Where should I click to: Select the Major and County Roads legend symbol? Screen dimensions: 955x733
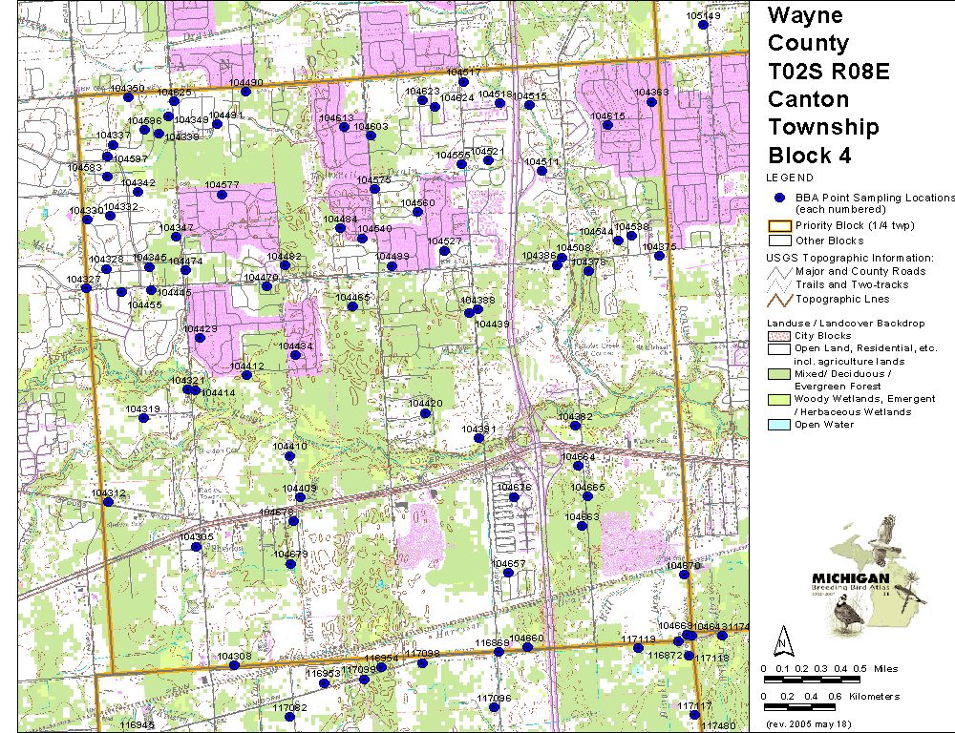pyautogui.click(x=779, y=272)
